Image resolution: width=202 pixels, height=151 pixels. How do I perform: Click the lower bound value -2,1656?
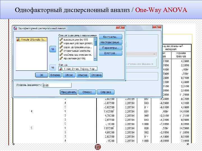click(x=164, y=132)
